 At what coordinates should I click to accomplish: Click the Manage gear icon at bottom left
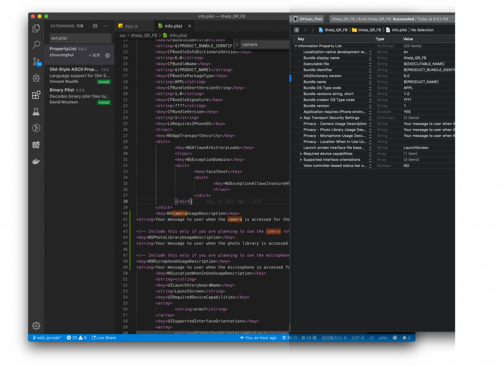pyautogui.click(x=36, y=325)
